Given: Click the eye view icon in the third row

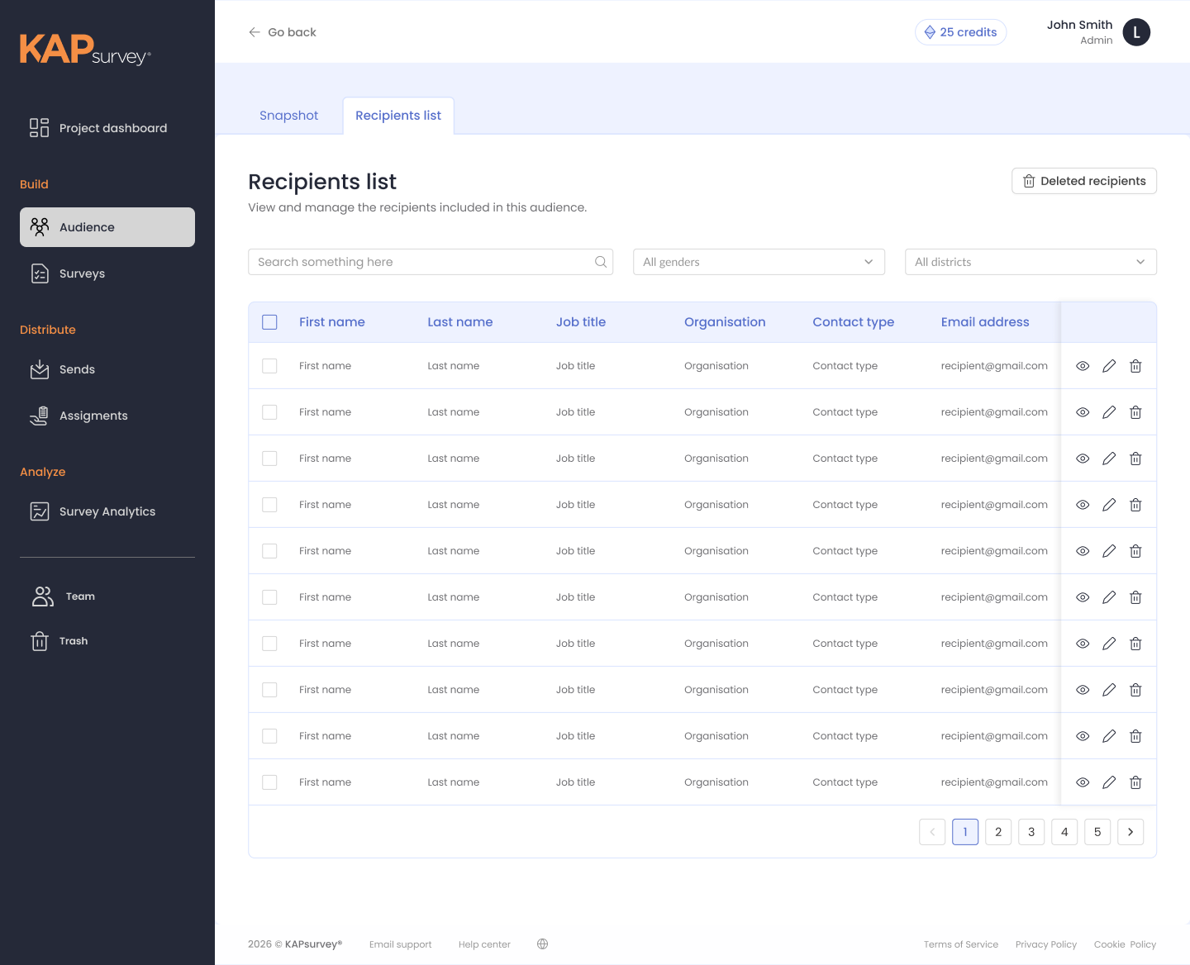Looking at the screenshot, I should pos(1083,459).
